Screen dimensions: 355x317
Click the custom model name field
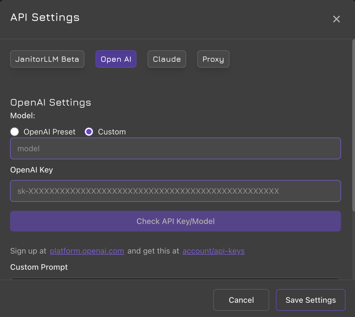pos(175,149)
